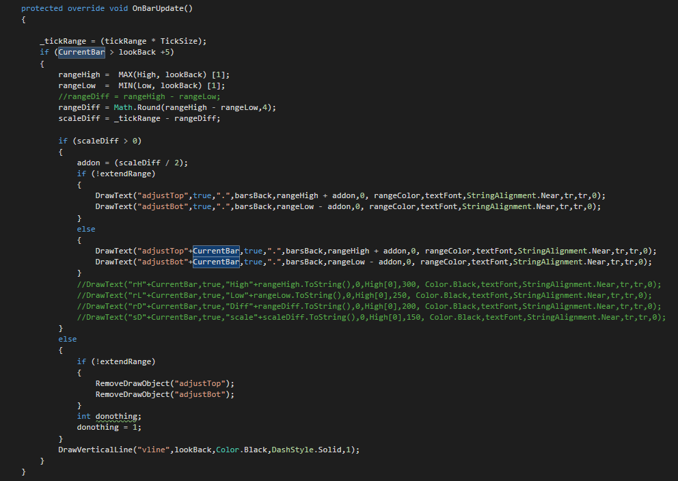Click Round in the Math.Round call

pyautogui.click(x=148, y=107)
